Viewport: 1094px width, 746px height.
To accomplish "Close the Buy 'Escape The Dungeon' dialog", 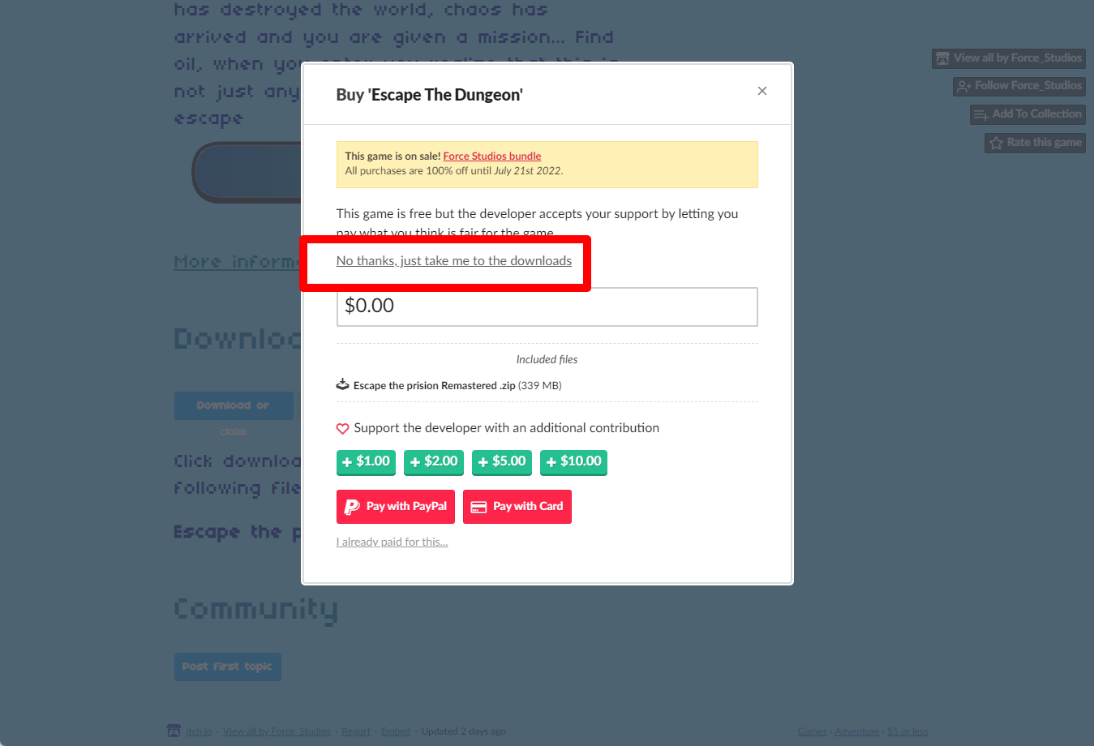I will [762, 91].
